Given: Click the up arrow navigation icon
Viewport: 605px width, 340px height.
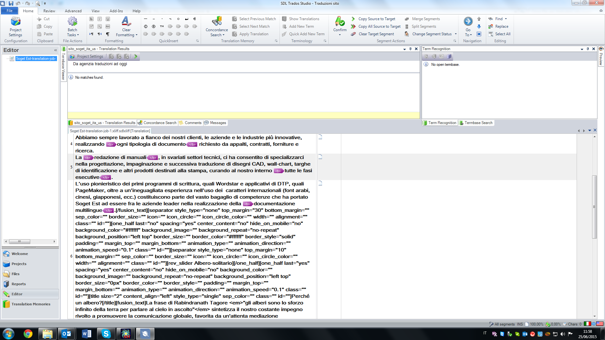Looking at the screenshot, I should [x=479, y=19].
